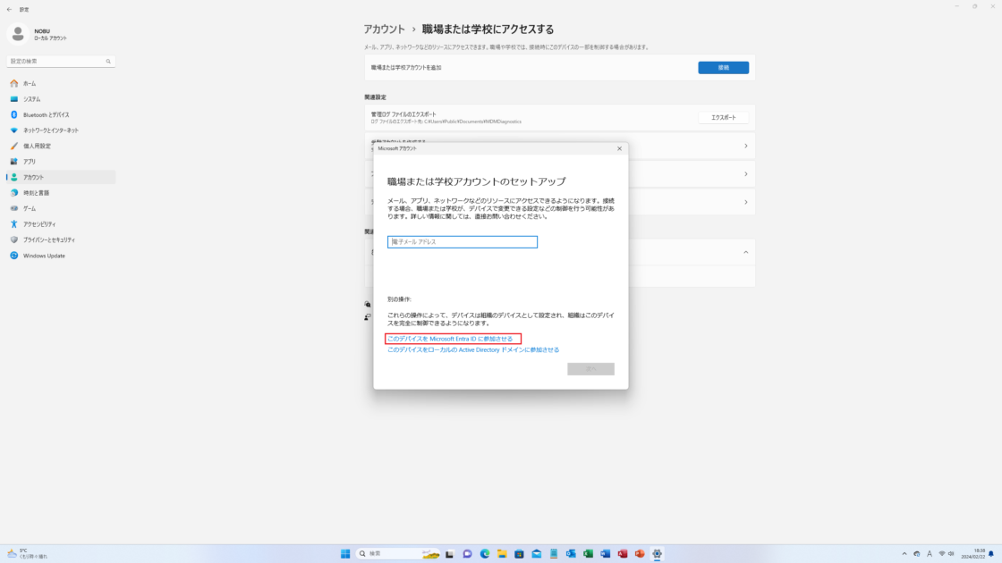Click the エクスポート button
This screenshot has width=1002, height=563.
[723, 117]
